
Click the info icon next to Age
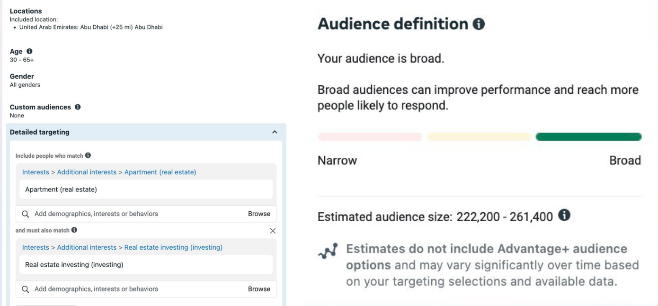point(29,51)
